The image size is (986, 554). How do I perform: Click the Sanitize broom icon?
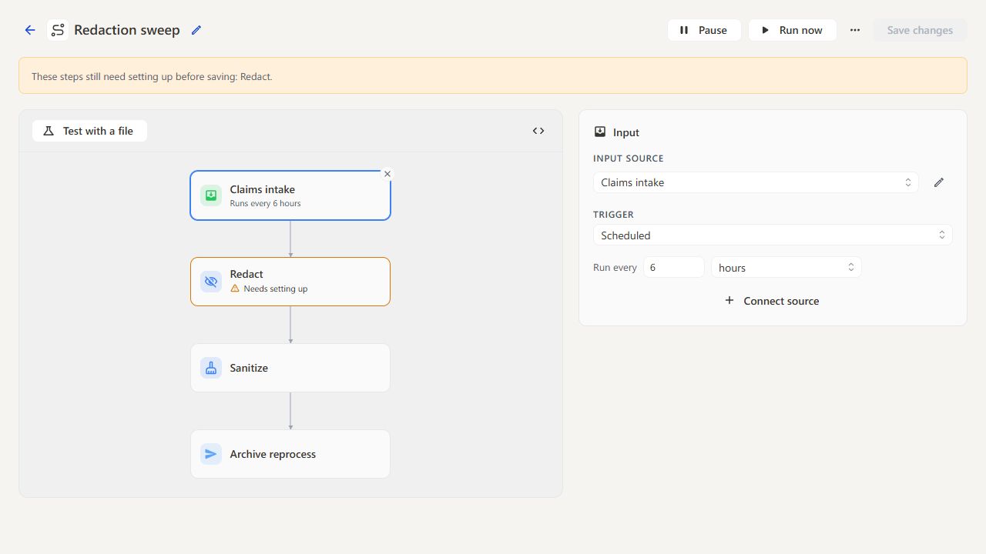point(211,368)
